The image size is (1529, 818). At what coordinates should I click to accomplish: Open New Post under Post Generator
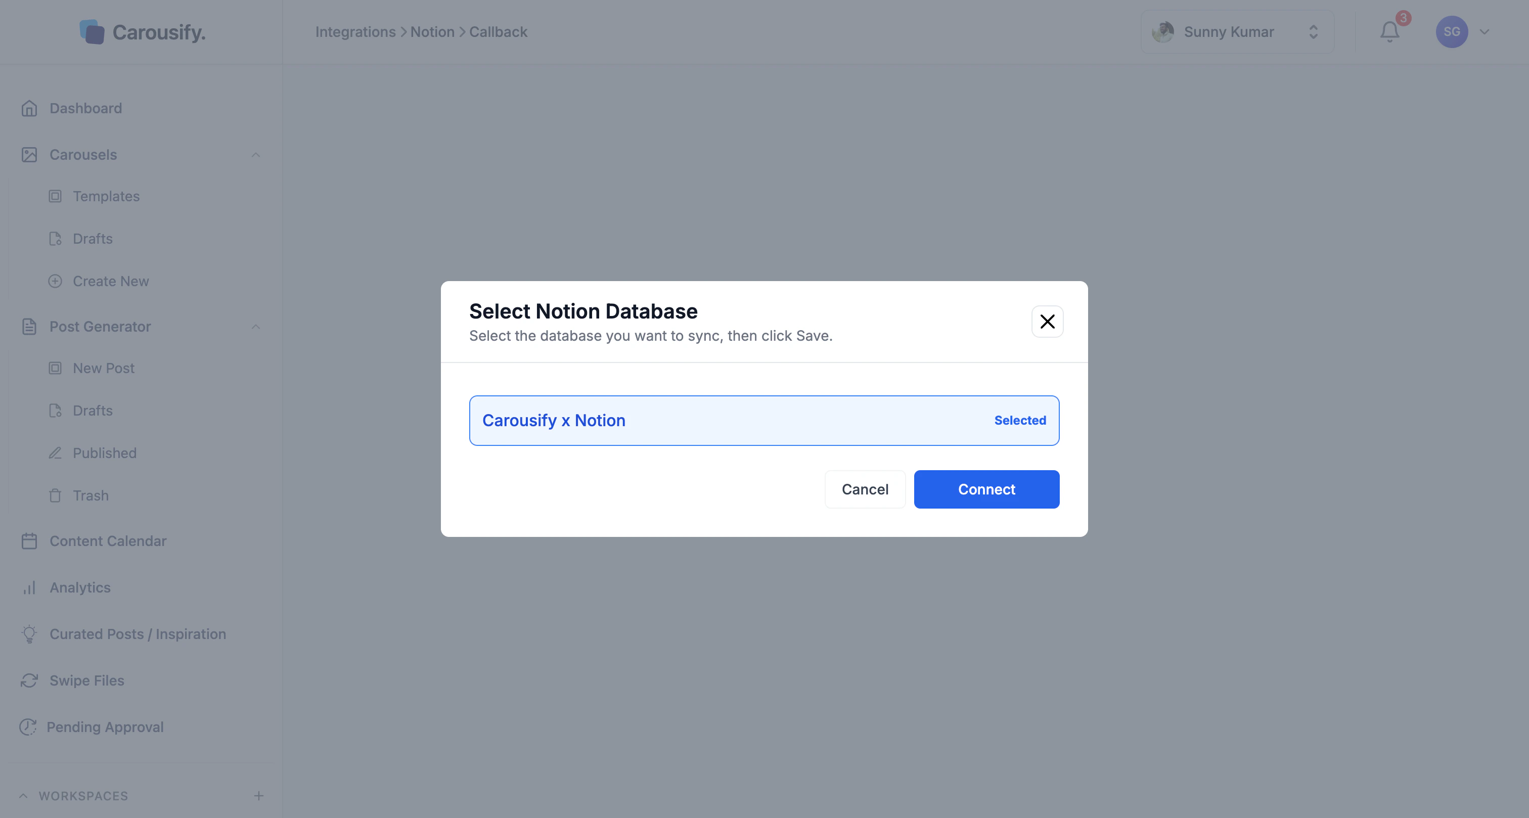[104, 368]
